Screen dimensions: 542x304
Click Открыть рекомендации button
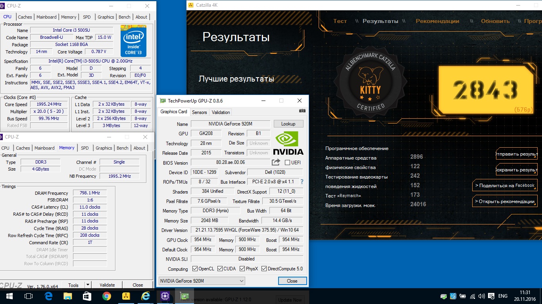point(505,201)
